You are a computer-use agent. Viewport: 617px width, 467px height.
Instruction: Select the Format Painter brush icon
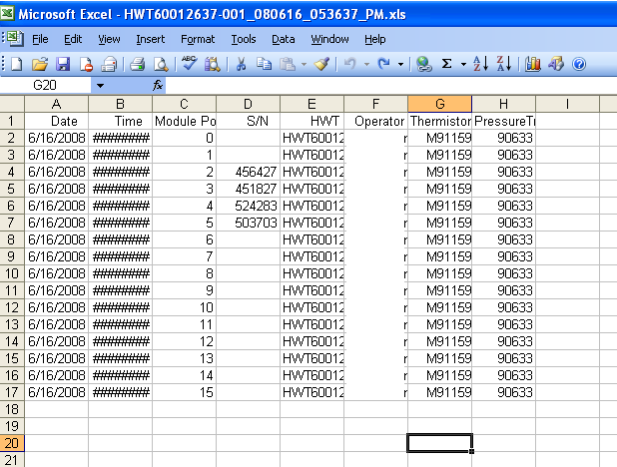[x=320, y=64]
